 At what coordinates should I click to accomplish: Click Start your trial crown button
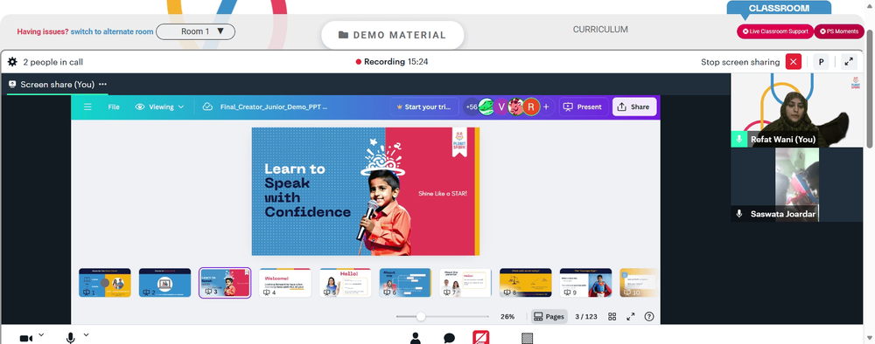point(424,107)
